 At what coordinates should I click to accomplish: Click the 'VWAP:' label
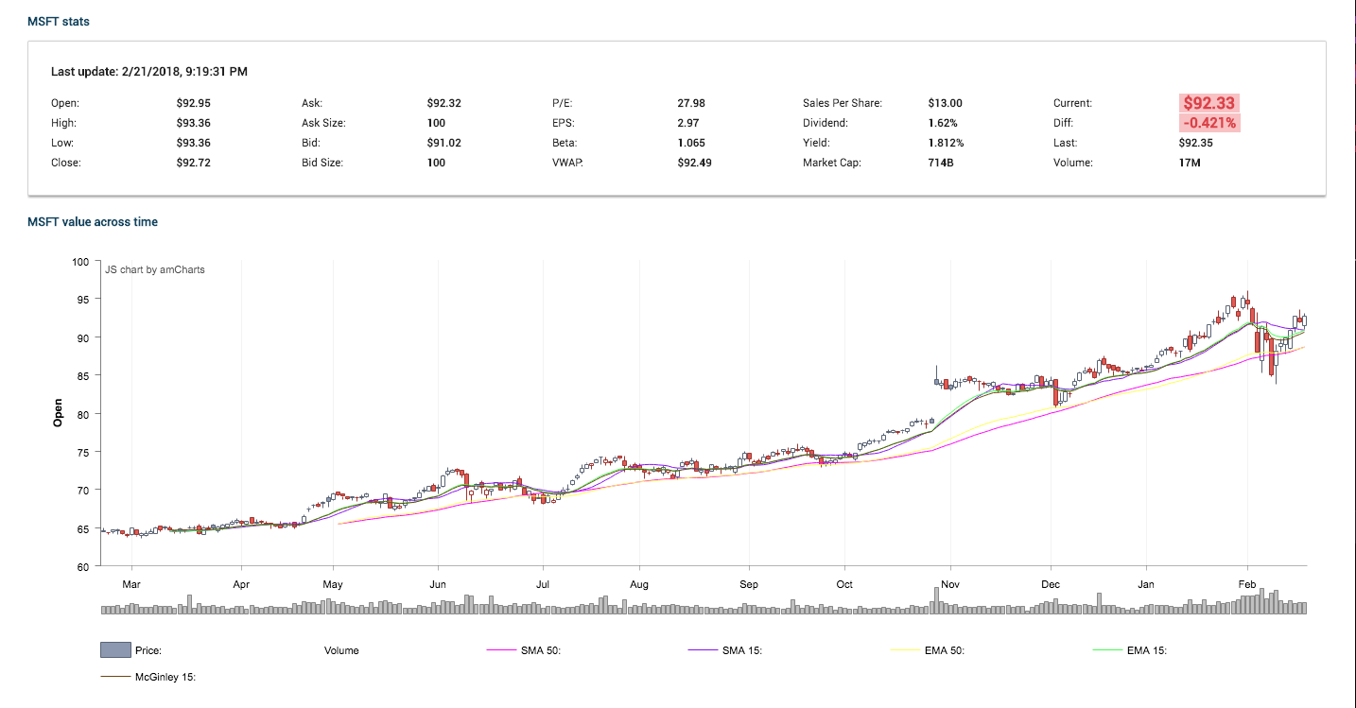point(566,163)
